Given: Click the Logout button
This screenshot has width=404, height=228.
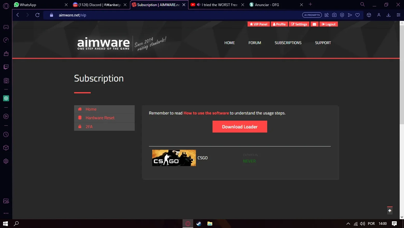Looking at the screenshot, I should click(328, 24).
